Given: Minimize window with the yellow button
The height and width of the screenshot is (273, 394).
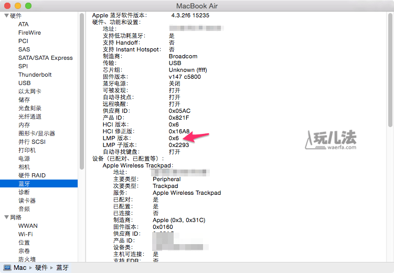Looking at the screenshot, I should click(x=18, y=6).
